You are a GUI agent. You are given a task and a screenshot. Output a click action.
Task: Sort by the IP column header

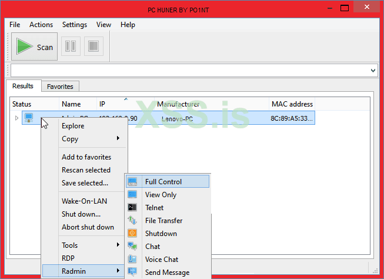pyautogui.click(x=125, y=104)
